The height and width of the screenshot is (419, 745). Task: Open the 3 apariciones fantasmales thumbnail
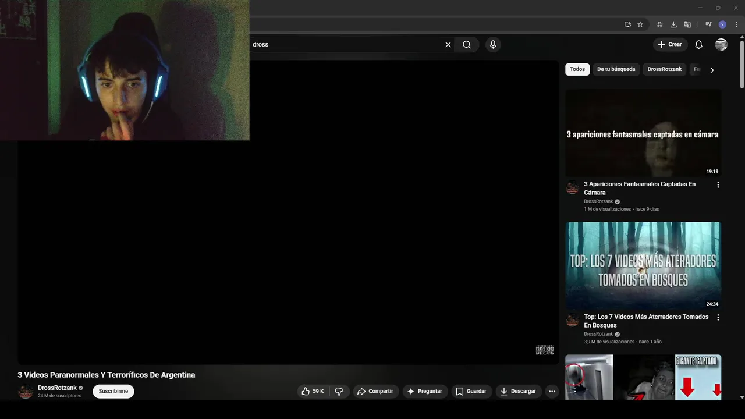pyautogui.click(x=643, y=133)
